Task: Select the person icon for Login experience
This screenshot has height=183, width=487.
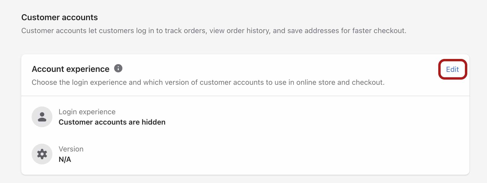Action: tap(42, 117)
